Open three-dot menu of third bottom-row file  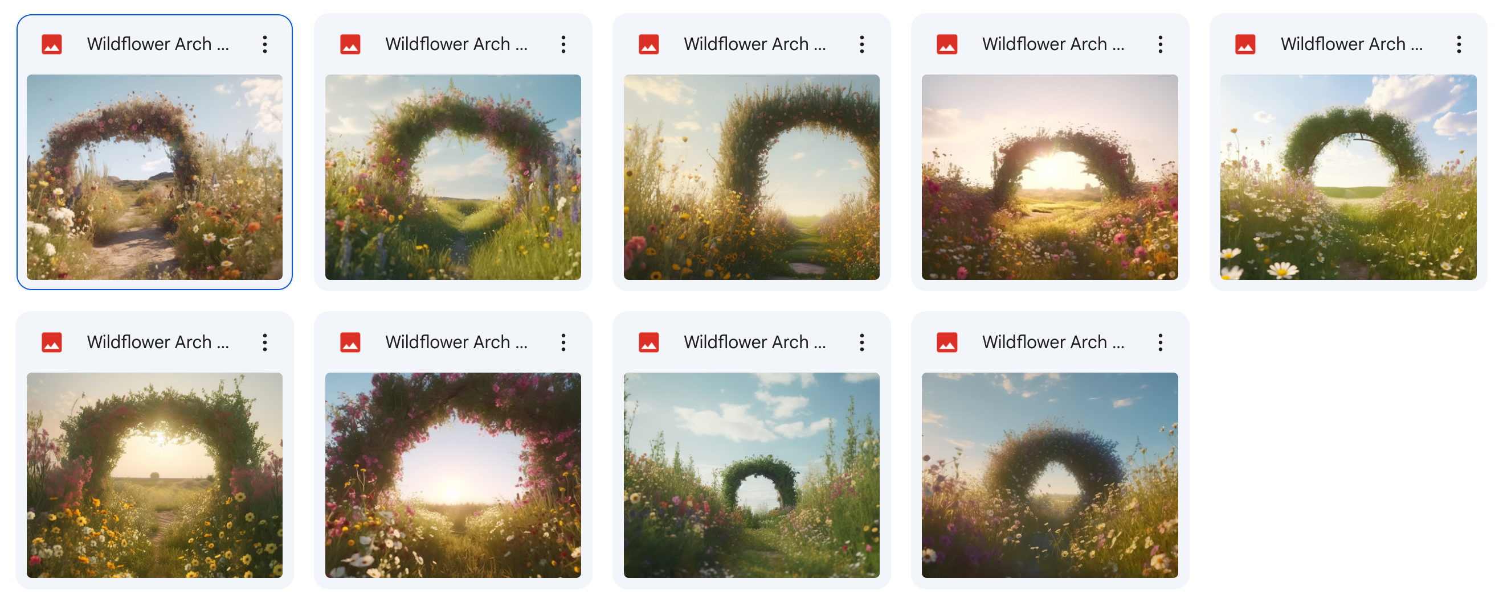tap(862, 342)
